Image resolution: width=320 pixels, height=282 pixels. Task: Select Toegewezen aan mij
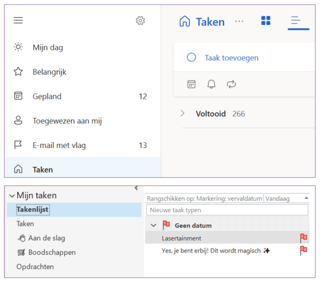click(x=83, y=121)
